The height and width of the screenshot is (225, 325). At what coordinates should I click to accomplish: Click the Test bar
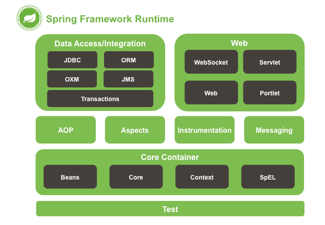point(170,209)
